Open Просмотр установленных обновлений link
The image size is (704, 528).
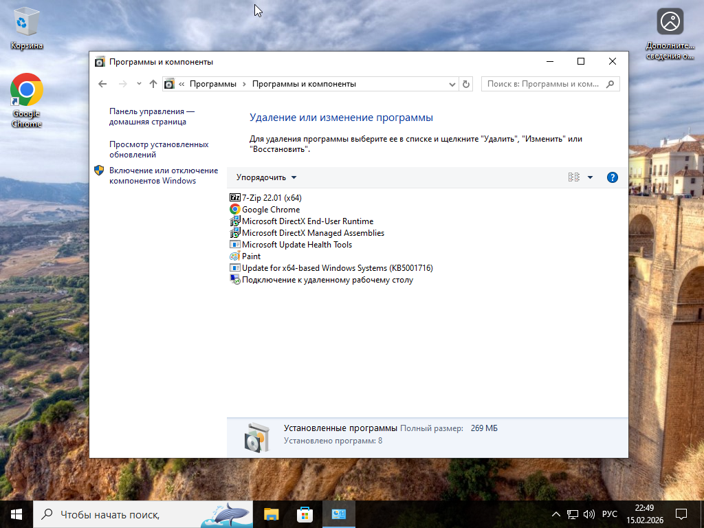(159, 149)
